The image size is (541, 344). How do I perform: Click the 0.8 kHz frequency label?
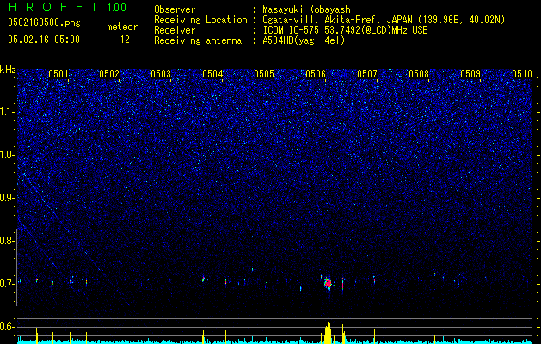tap(7, 241)
